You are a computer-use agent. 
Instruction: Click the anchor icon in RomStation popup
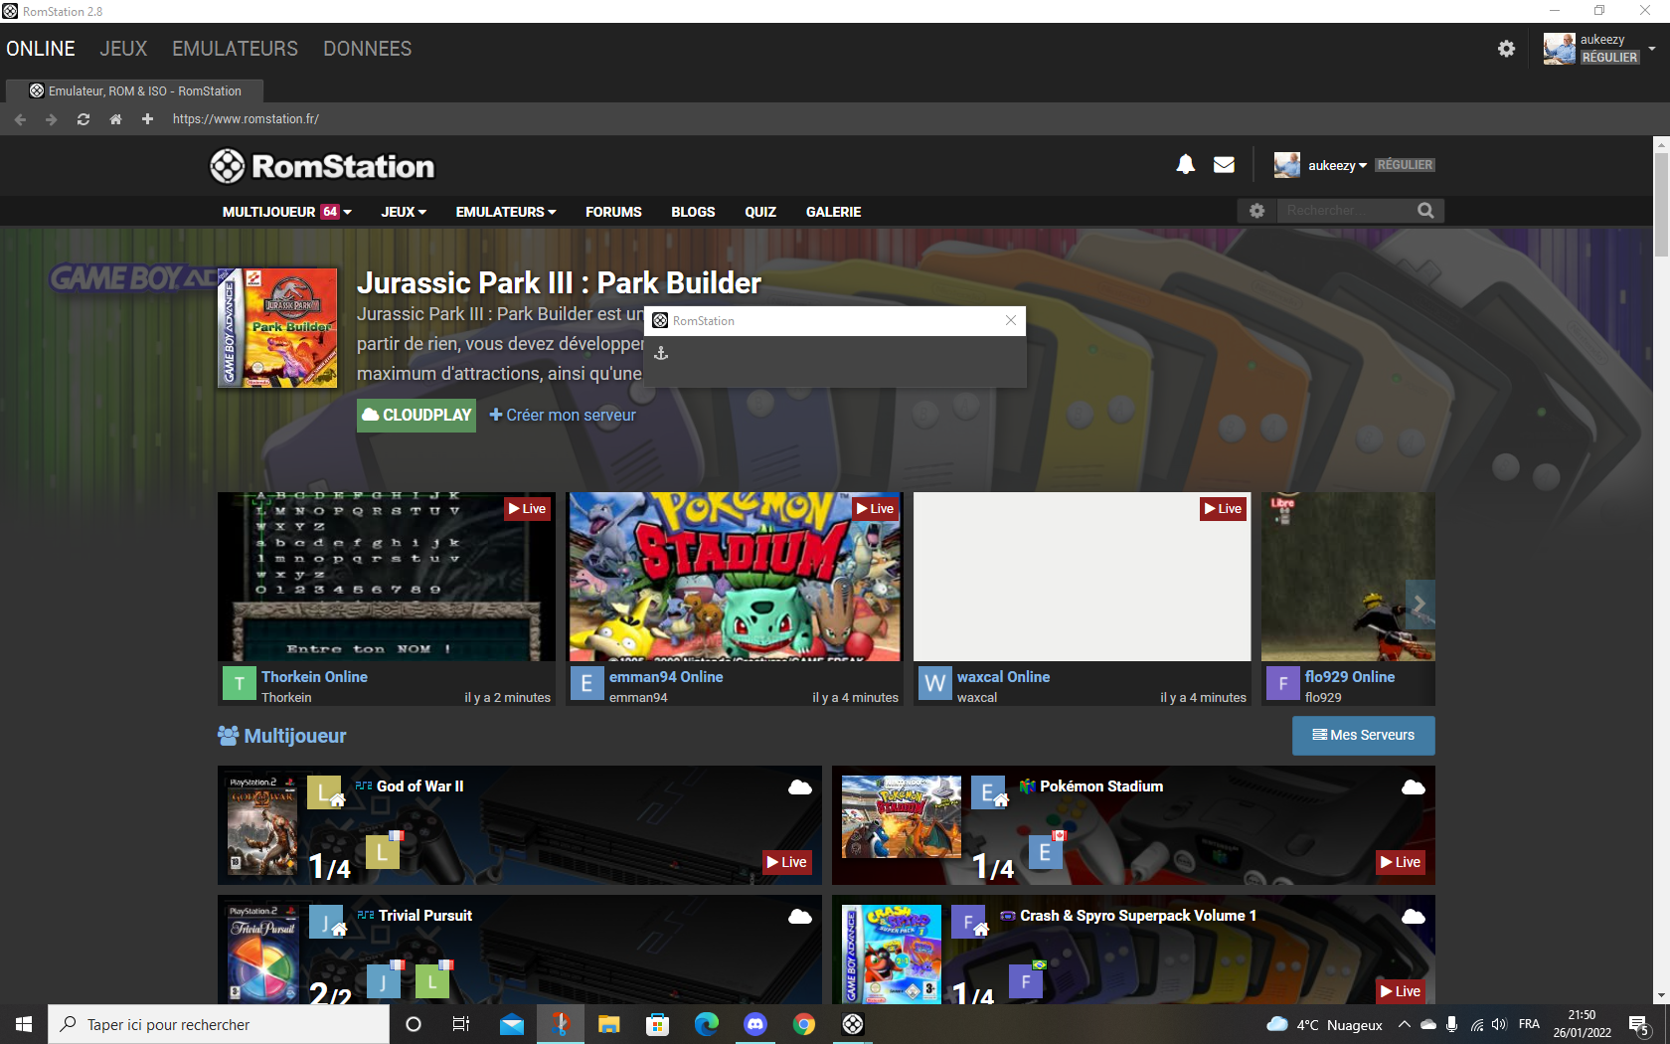[661, 353]
